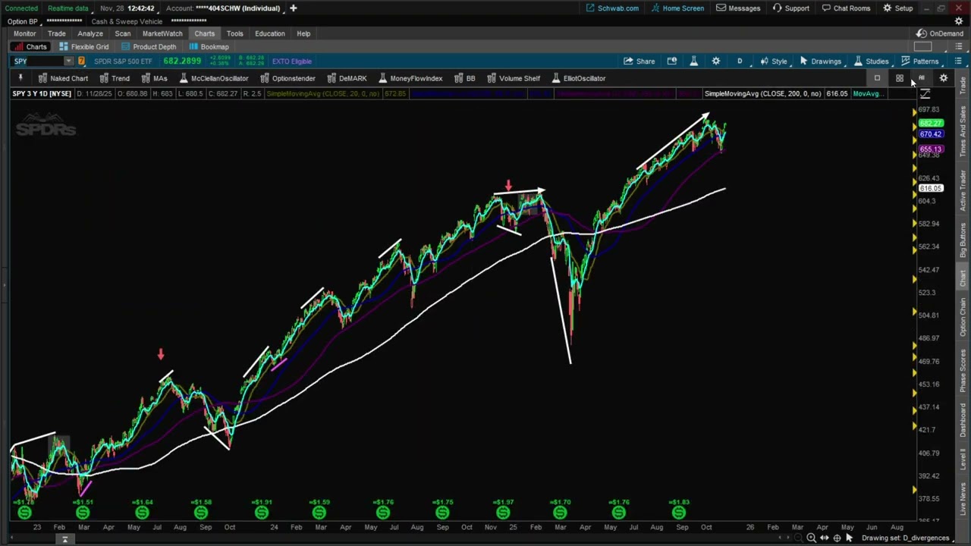Open the Live News side panel

tap(963, 498)
